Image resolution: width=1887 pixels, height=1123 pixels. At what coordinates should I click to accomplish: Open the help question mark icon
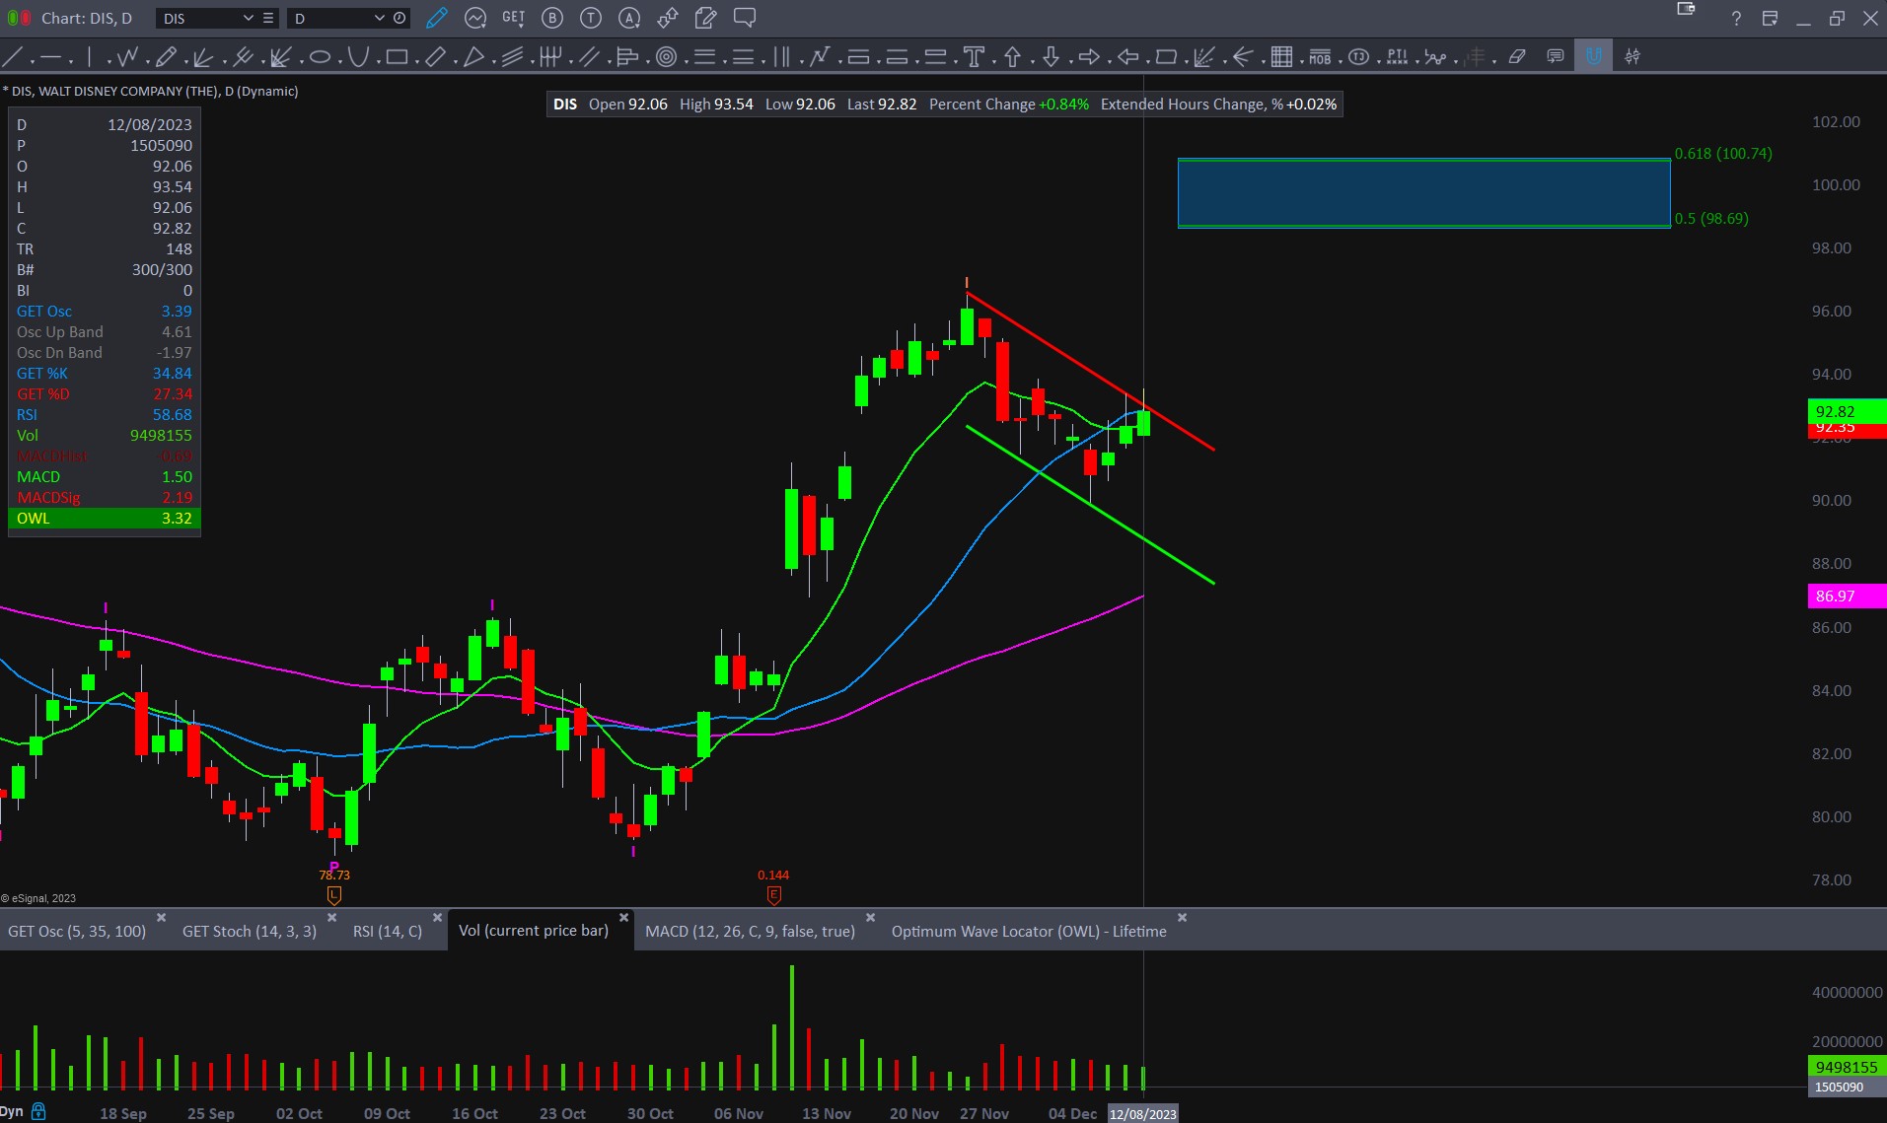click(x=1736, y=19)
